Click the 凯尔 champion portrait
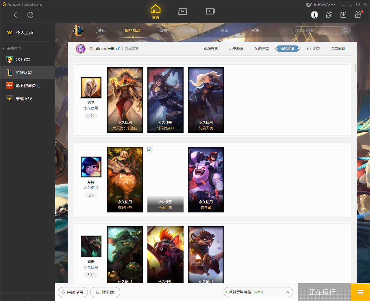Image resolution: width=370 pixels, height=301 pixels. point(91,87)
